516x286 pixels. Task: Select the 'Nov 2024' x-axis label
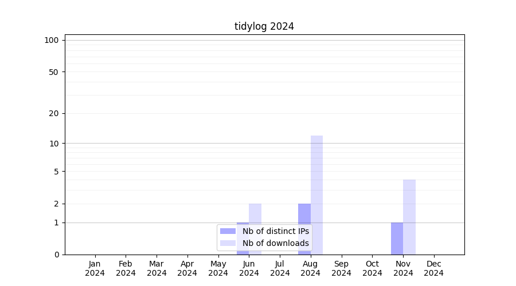403,268
